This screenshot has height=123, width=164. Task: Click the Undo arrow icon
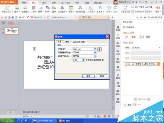[x=20, y=17]
